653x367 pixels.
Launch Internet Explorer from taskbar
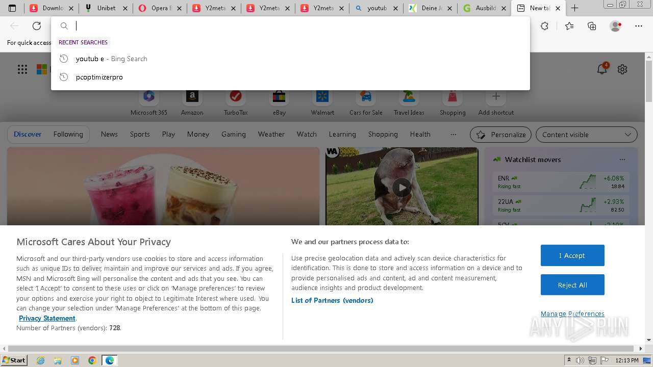(x=40, y=360)
